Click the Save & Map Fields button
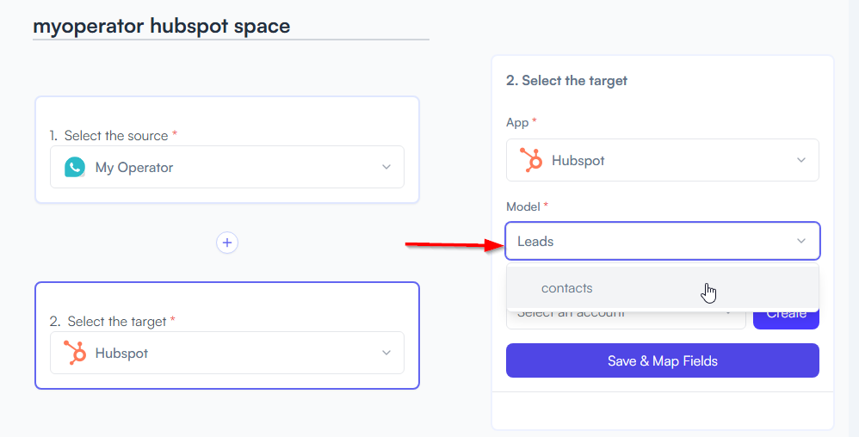Image resolution: width=859 pixels, height=437 pixels. click(x=663, y=360)
